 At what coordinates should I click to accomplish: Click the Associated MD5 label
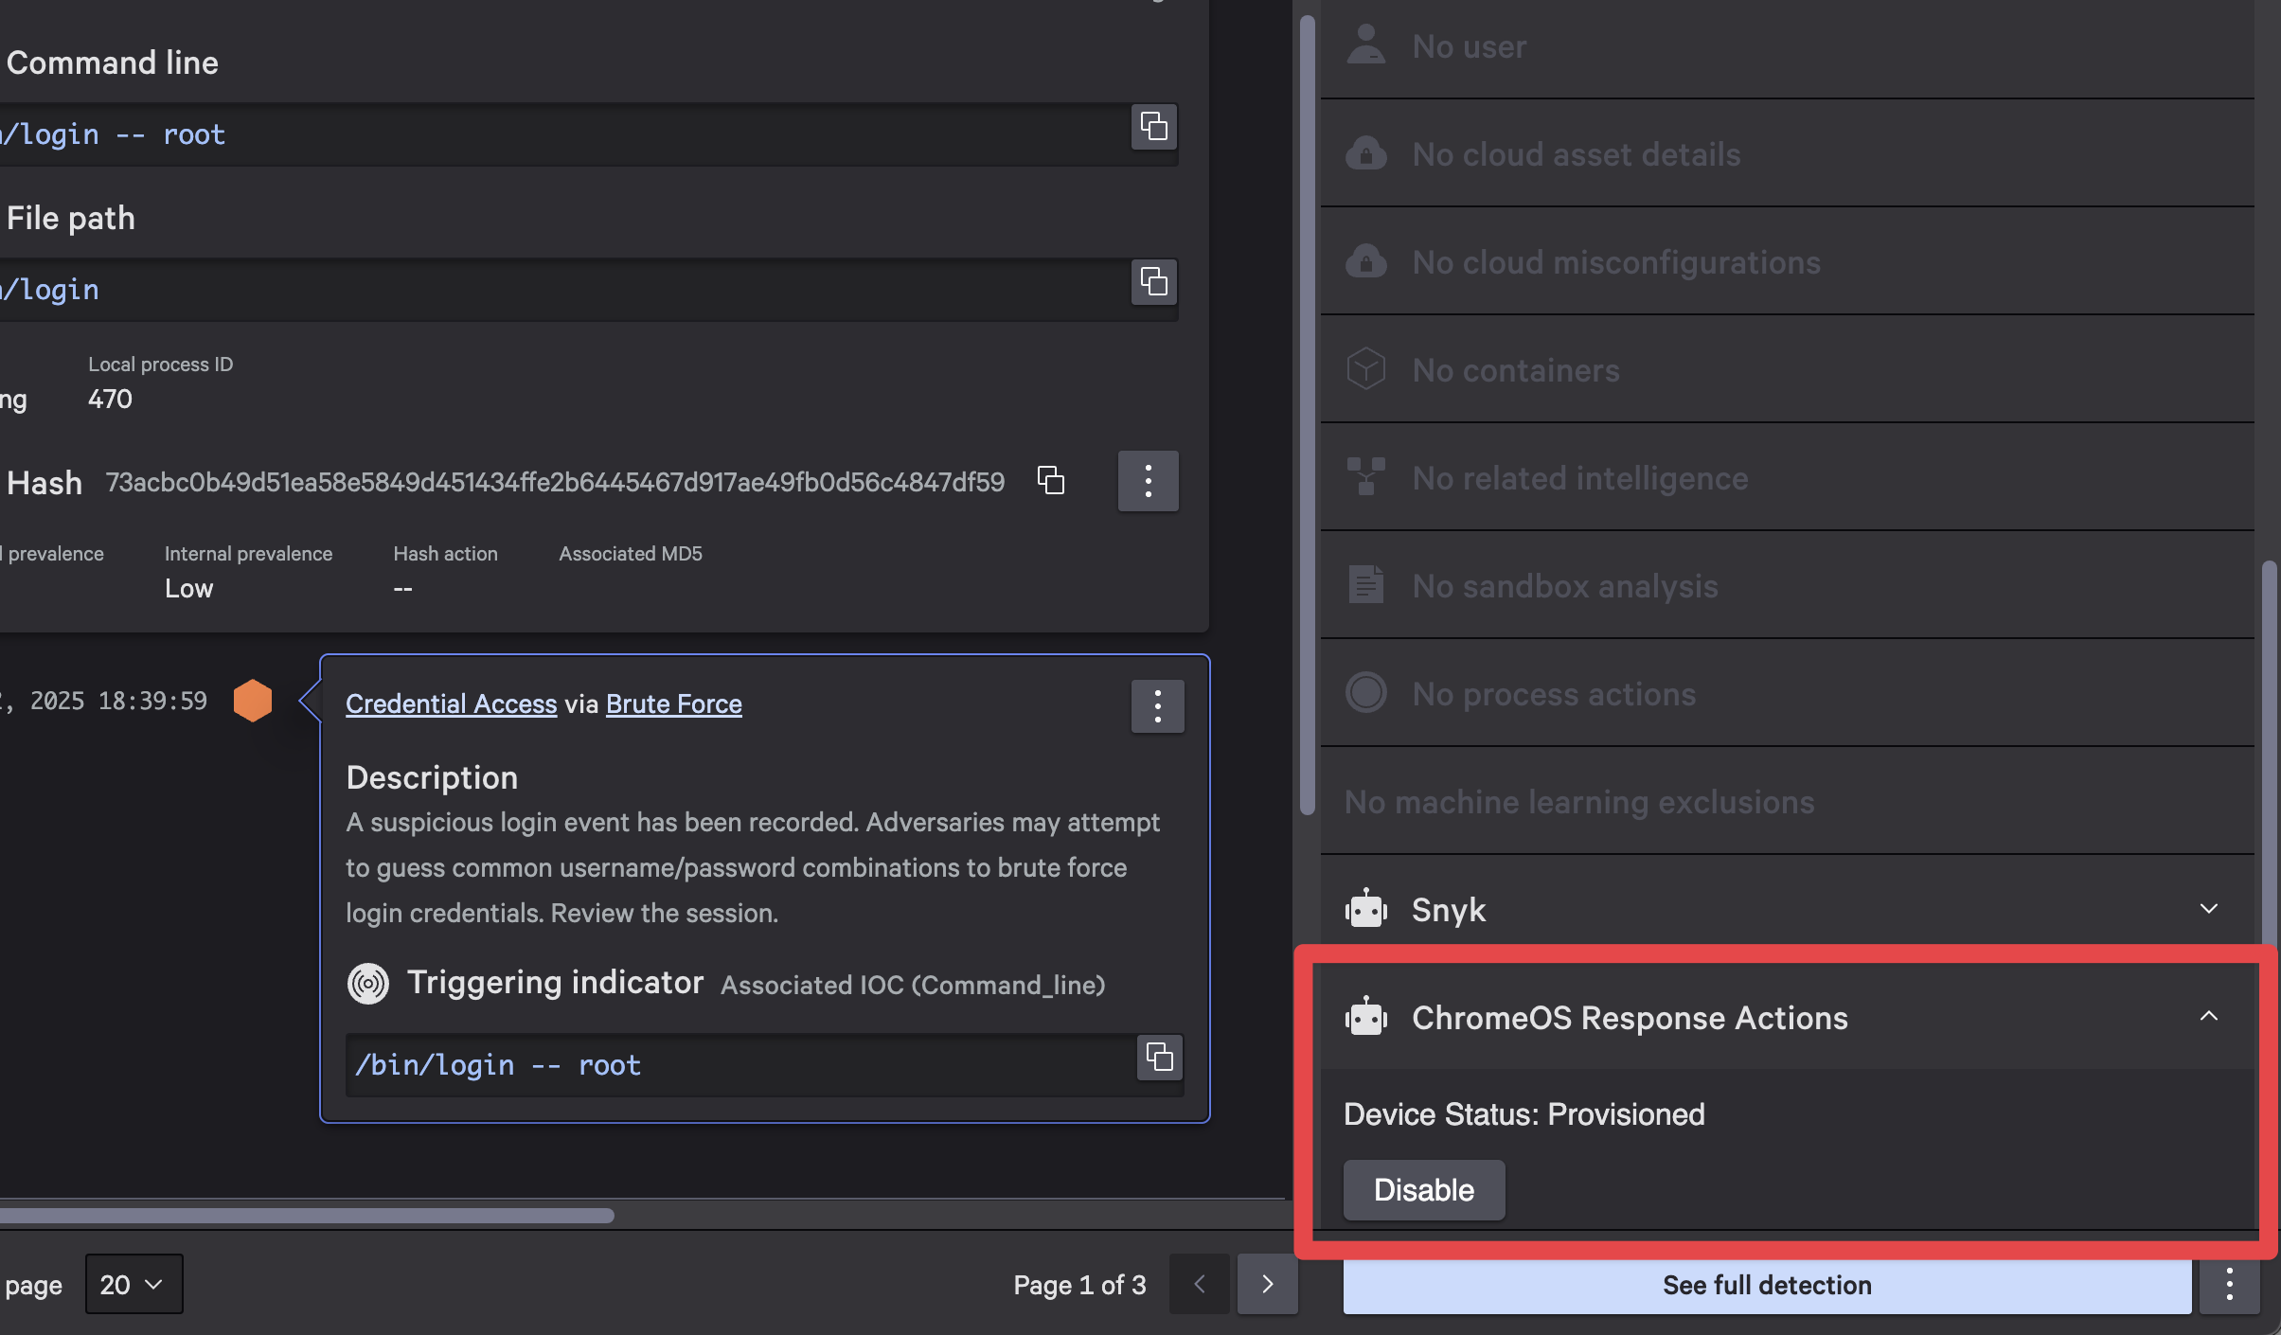pyautogui.click(x=631, y=554)
